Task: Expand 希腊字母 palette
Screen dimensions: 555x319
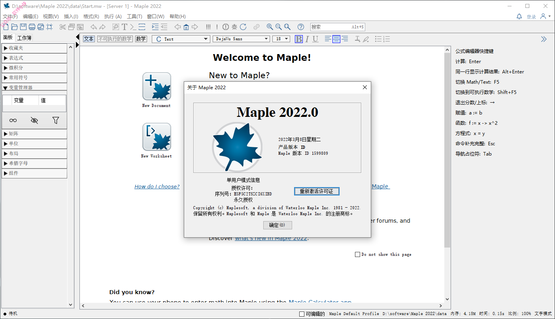Action: click(x=34, y=163)
